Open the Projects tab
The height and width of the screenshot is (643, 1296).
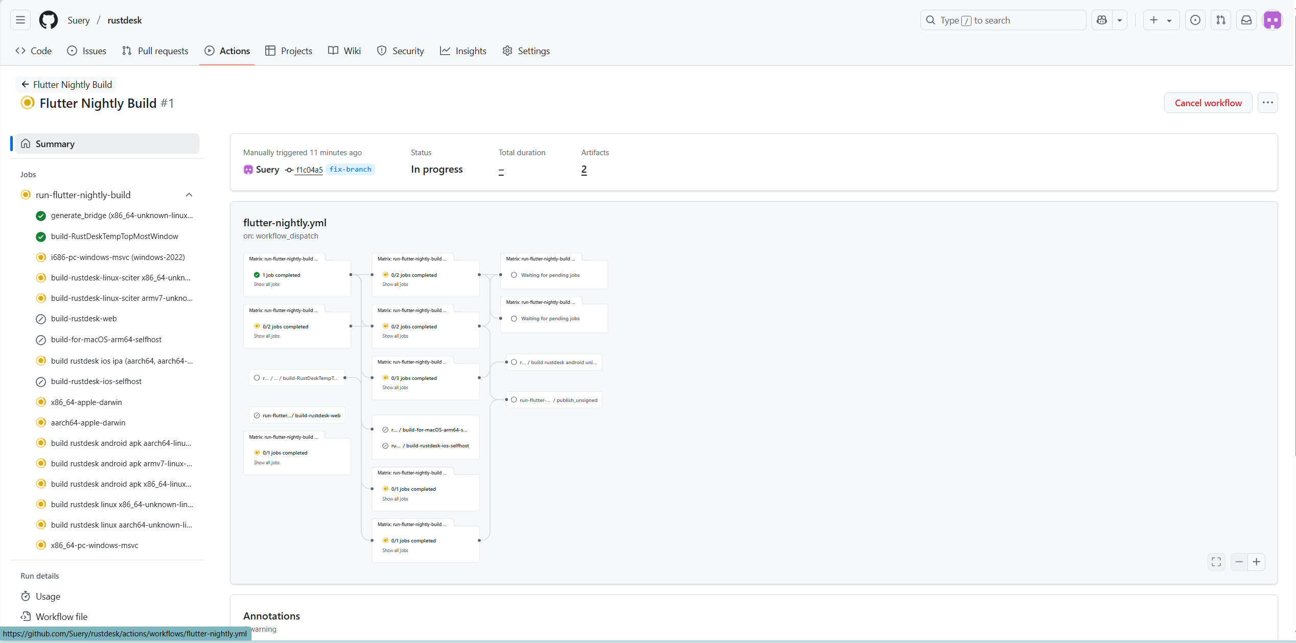pos(289,51)
